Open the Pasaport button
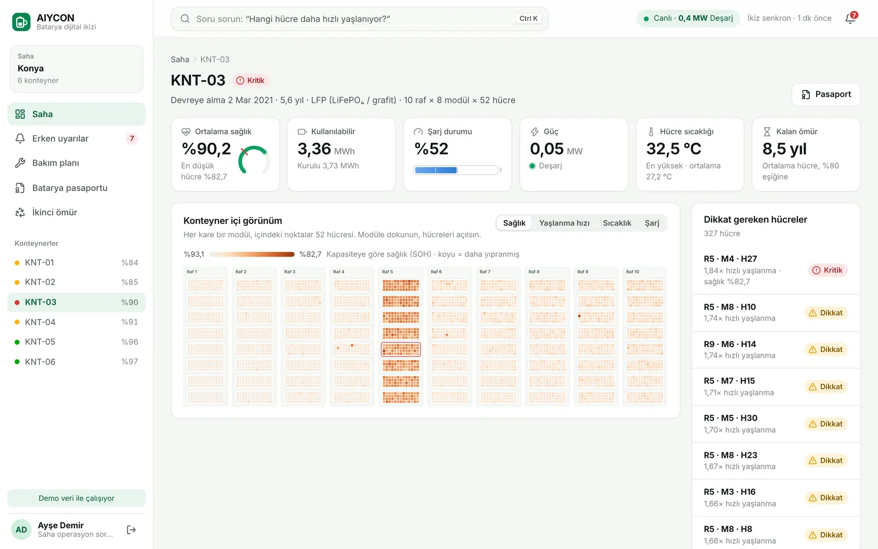Screen dimensions: 878x549 tap(826, 94)
